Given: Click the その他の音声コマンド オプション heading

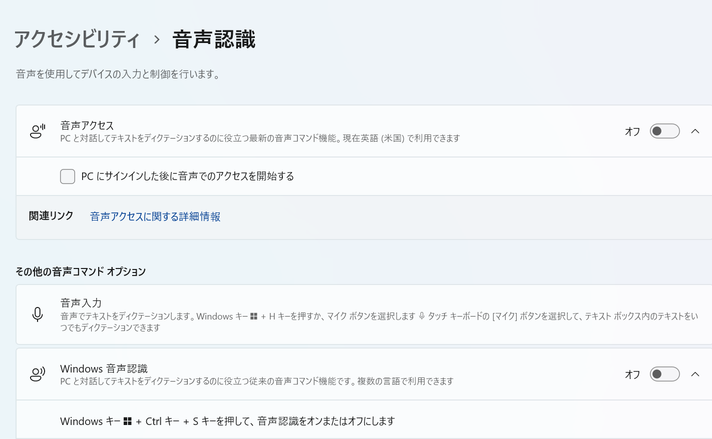Looking at the screenshot, I should point(81,271).
